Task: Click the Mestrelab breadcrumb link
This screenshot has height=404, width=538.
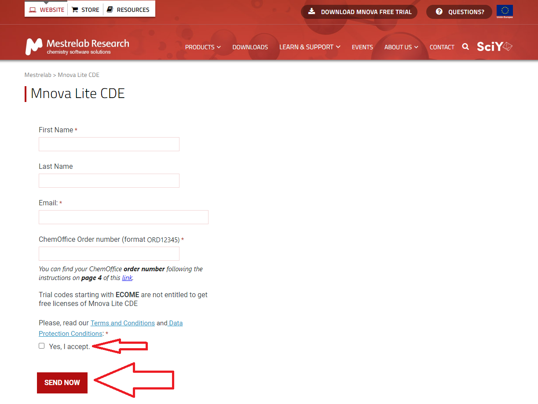Action: (38, 75)
